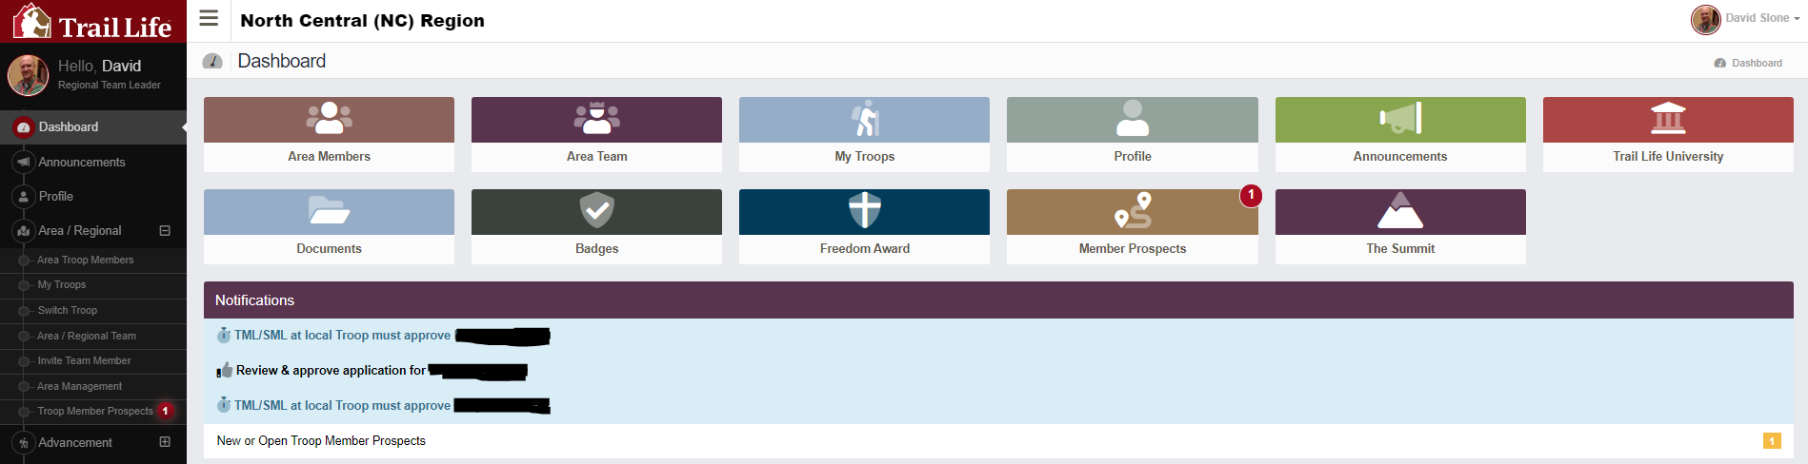Open the Badges shield checkmark icon

(596, 210)
